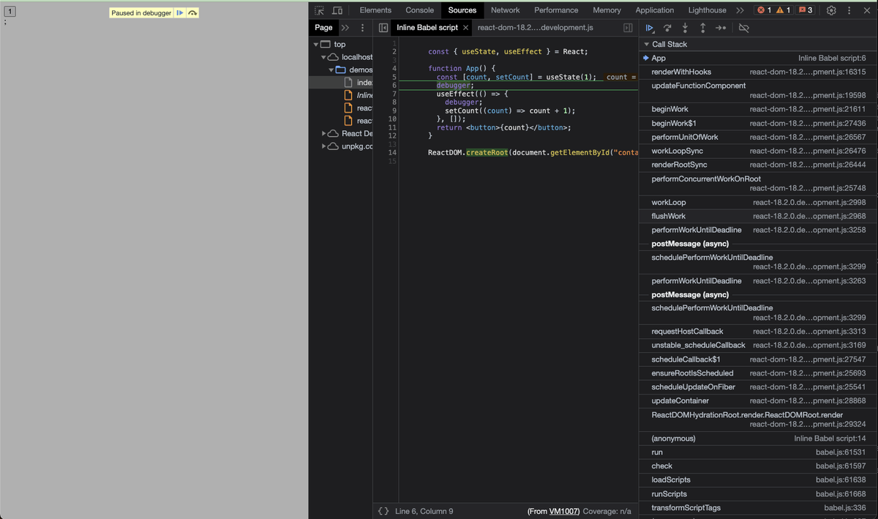Open DevTools settings gear

pos(831,10)
